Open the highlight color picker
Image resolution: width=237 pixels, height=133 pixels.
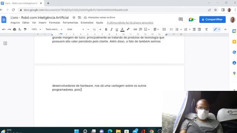coord(128,30)
